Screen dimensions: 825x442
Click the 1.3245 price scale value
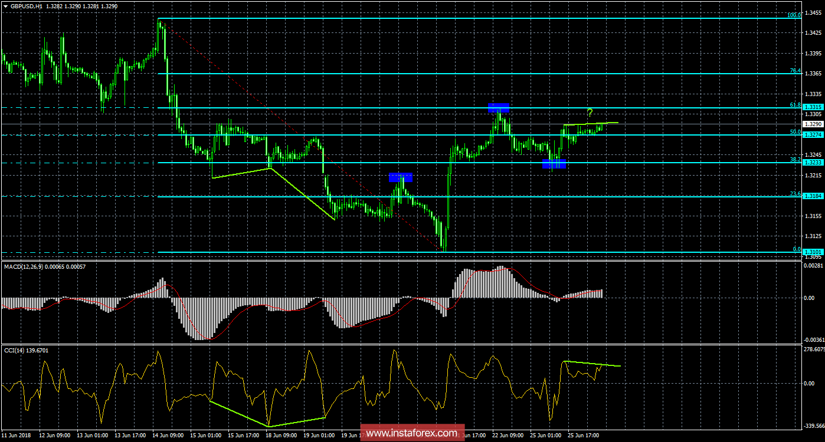tap(813, 155)
